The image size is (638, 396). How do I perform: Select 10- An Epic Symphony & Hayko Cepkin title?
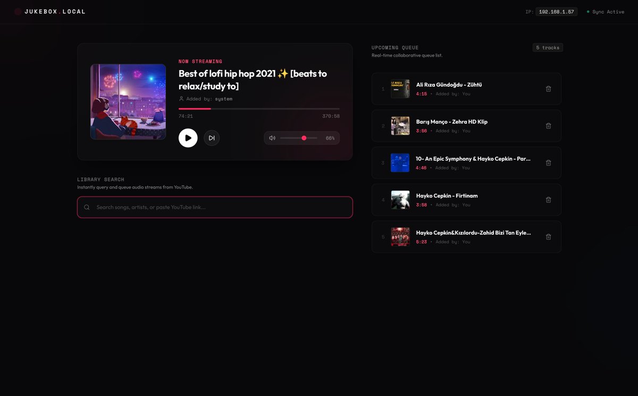473,159
